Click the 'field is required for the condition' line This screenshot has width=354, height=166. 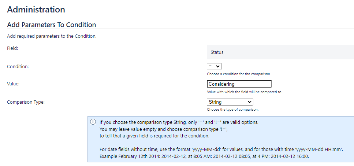(154, 136)
